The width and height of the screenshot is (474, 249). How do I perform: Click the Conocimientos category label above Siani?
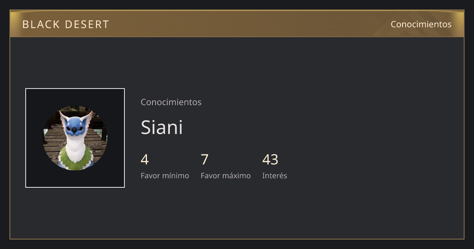click(x=171, y=102)
